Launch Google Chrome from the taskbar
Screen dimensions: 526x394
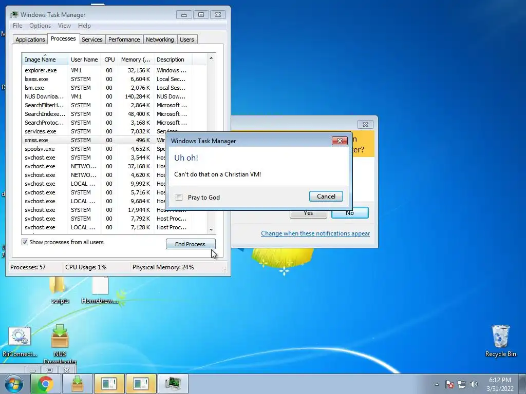click(46, 384)
